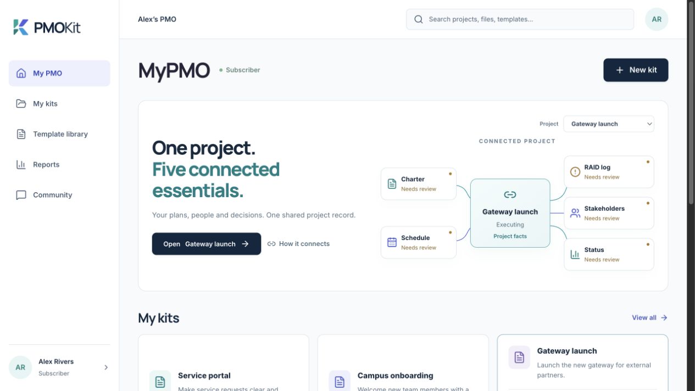Click the Campus onboarding kit icon
This screenshot has width=695, height=391.
pos(340,381)
